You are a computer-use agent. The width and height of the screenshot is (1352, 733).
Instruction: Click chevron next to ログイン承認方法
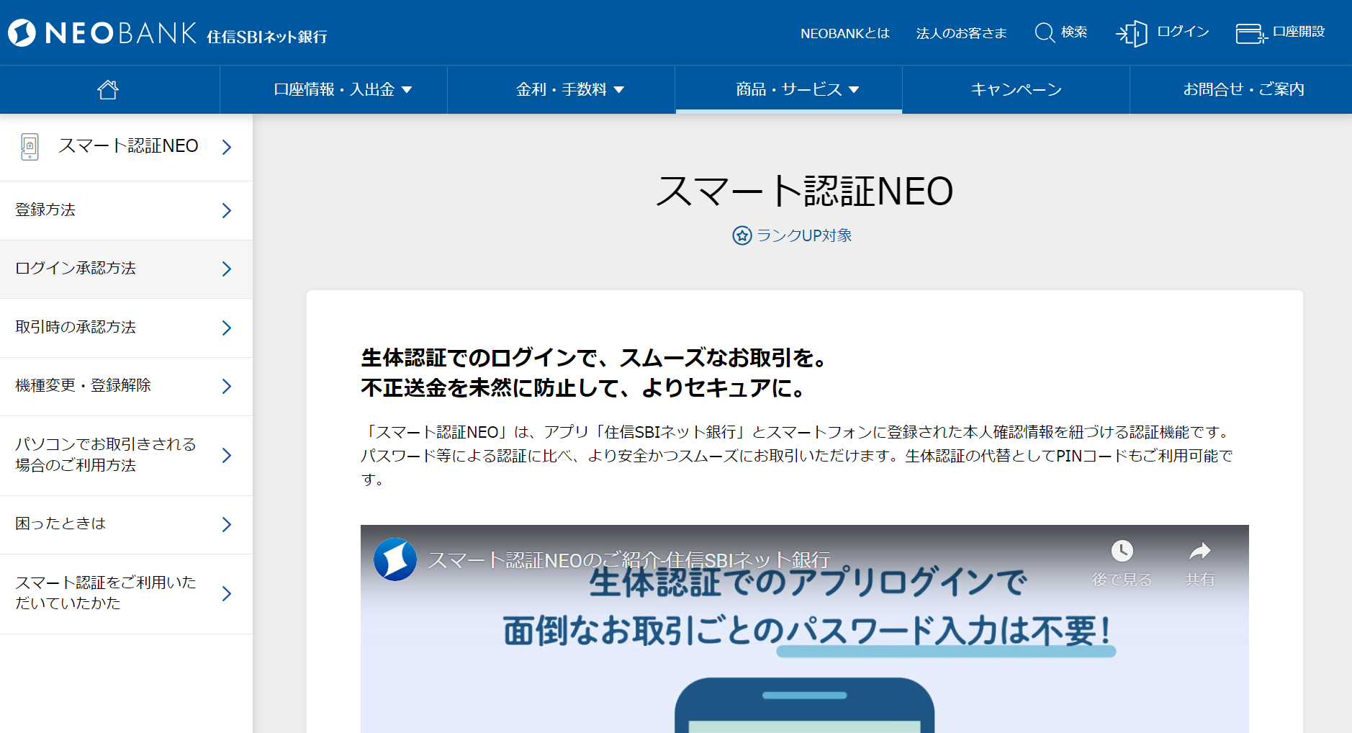click(227, 269)
